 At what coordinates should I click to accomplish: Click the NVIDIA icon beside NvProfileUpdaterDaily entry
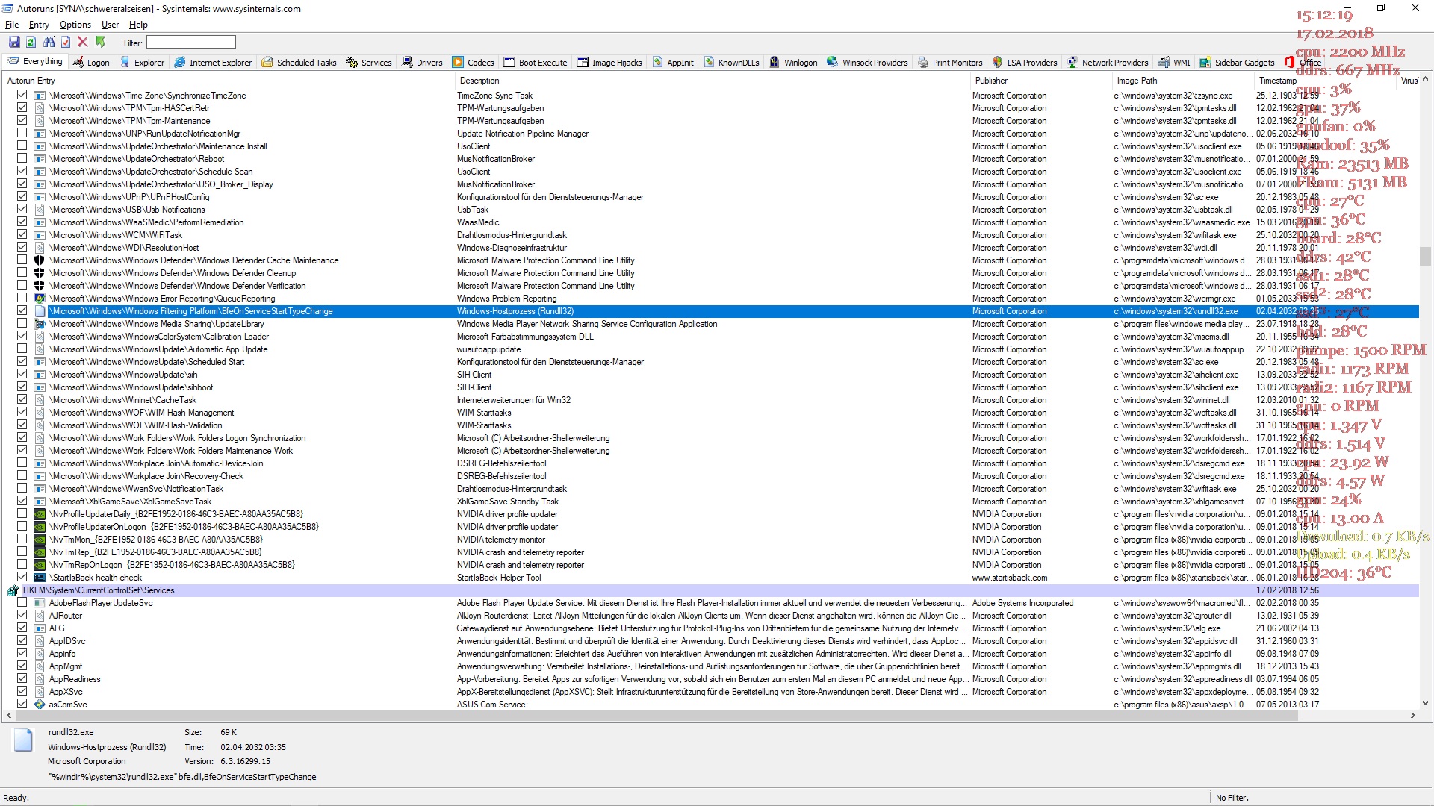pyautogui.click(x=40, y=514)
